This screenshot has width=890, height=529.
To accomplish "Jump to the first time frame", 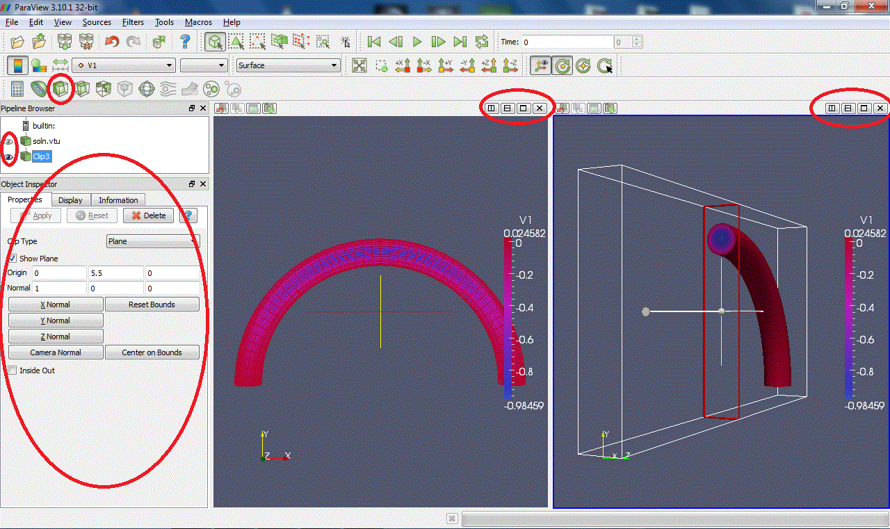I will coord(374,42).
